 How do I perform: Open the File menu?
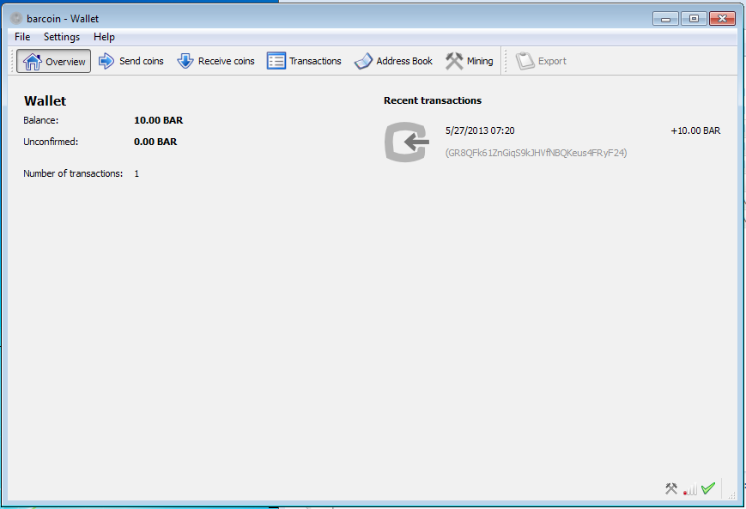(22, 37)
